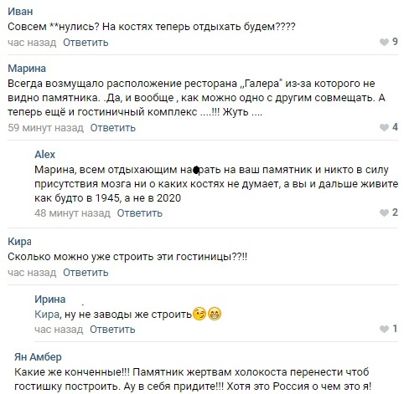Like Иван's comment with heart icon
The width and height of the screenshot is (404, 394).
384,42
